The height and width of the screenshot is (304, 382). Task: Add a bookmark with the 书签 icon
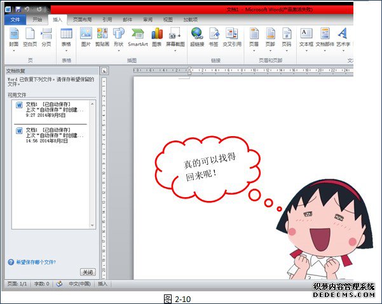point(214,37)
